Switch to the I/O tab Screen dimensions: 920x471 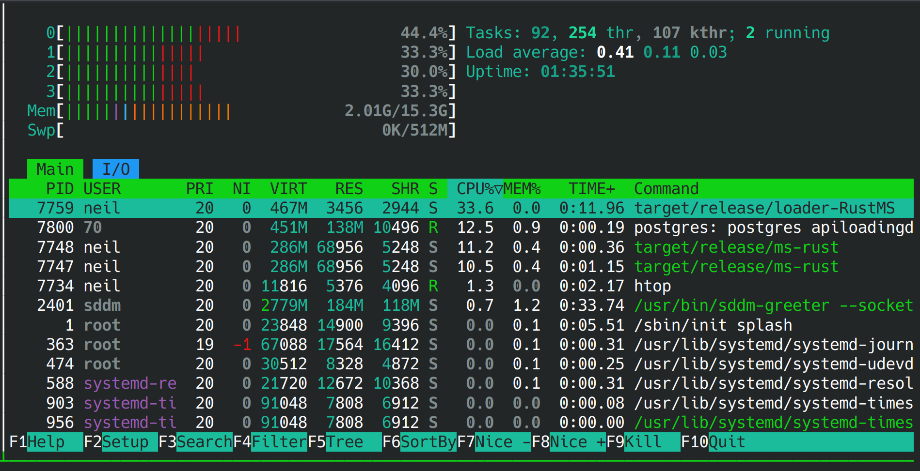point(116,169)
